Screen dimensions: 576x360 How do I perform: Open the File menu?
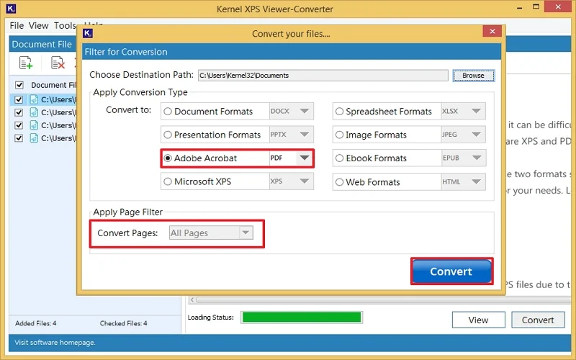17,26
